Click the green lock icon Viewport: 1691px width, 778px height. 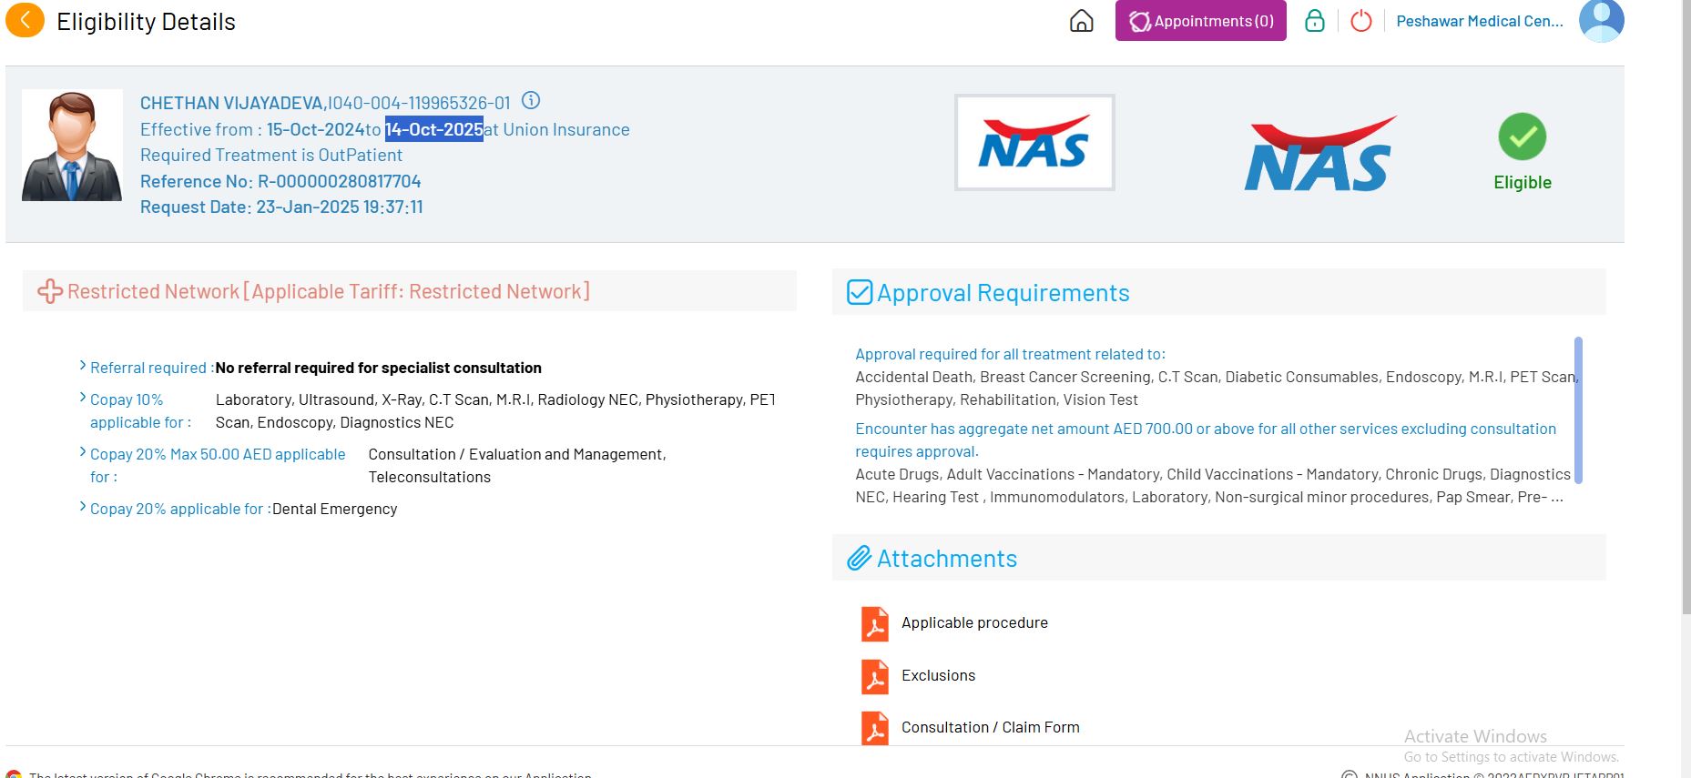[x=1314, y=21]
